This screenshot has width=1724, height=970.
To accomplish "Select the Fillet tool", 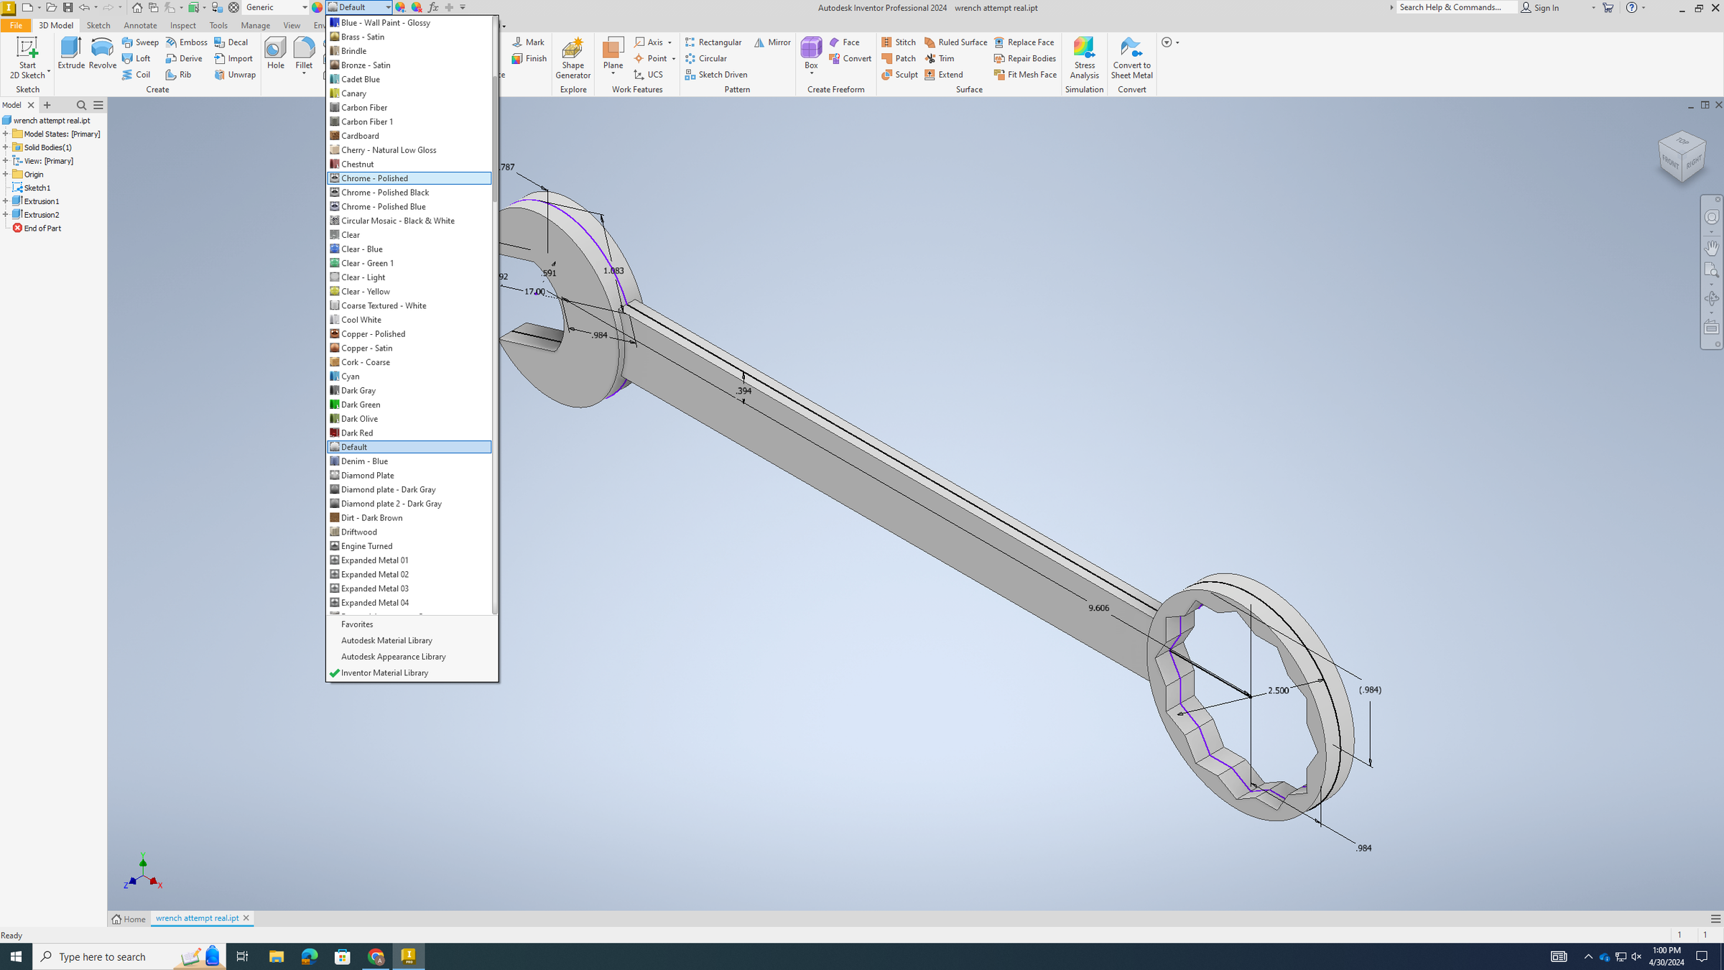I will pos(304,57).
